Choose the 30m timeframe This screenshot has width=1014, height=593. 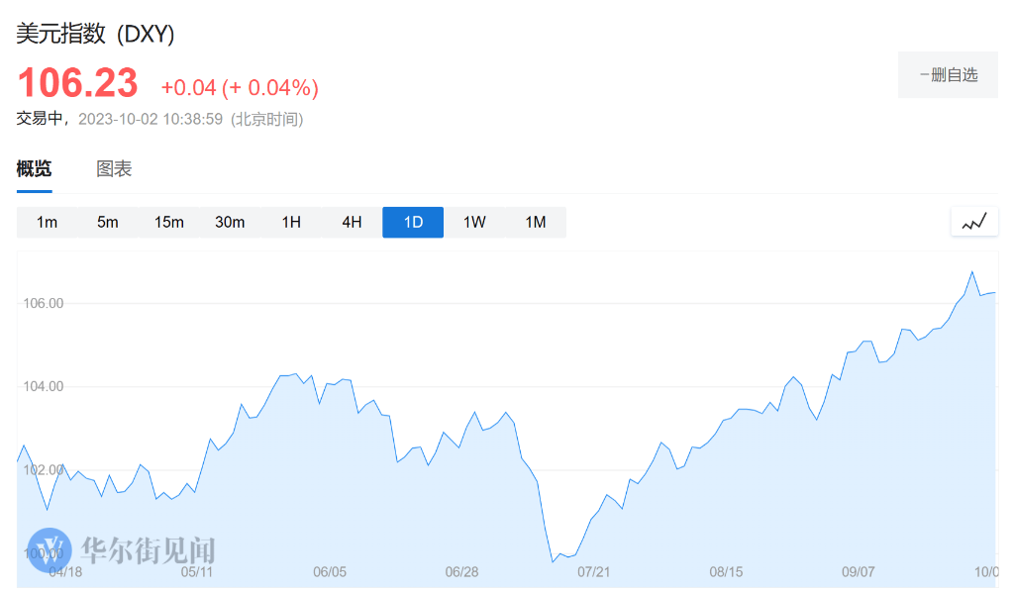coord(230,222)
